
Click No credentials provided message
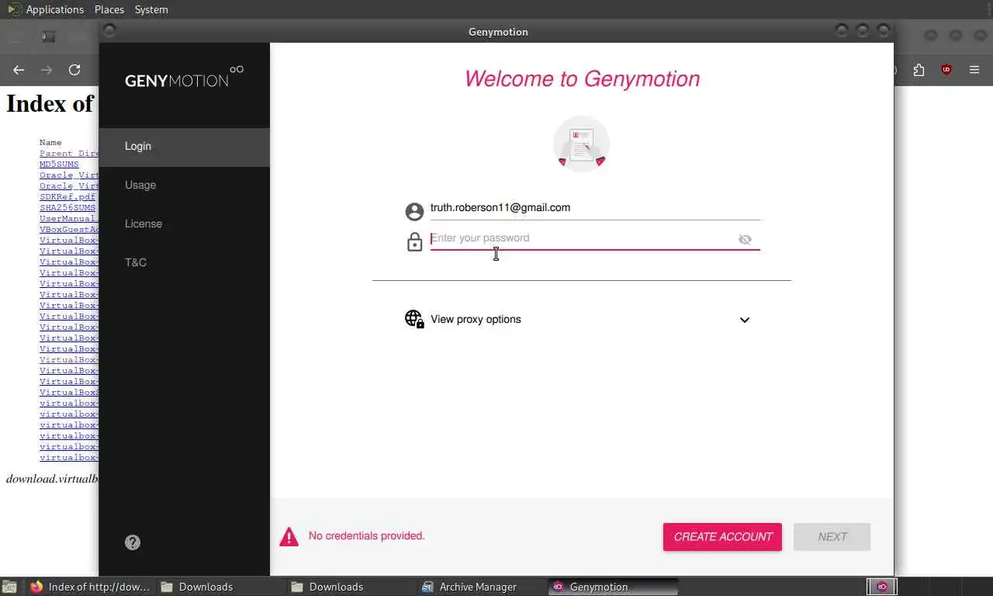click(x=367, y=535)
